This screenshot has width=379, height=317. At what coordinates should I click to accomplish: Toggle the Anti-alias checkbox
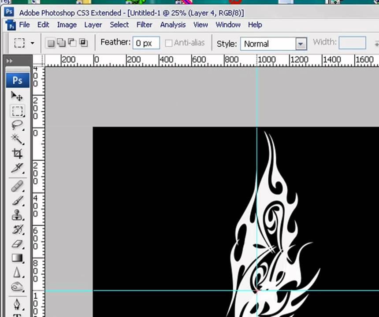point(168,43)
